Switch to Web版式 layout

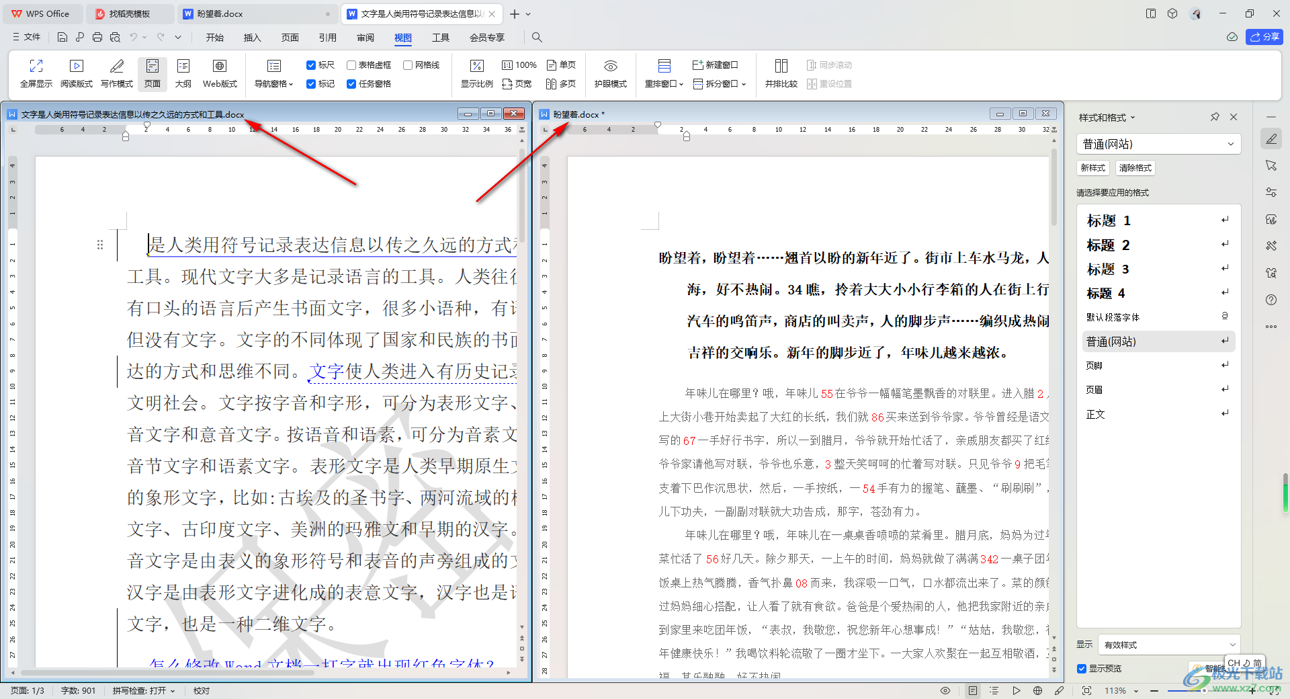(x=220, y=67)
